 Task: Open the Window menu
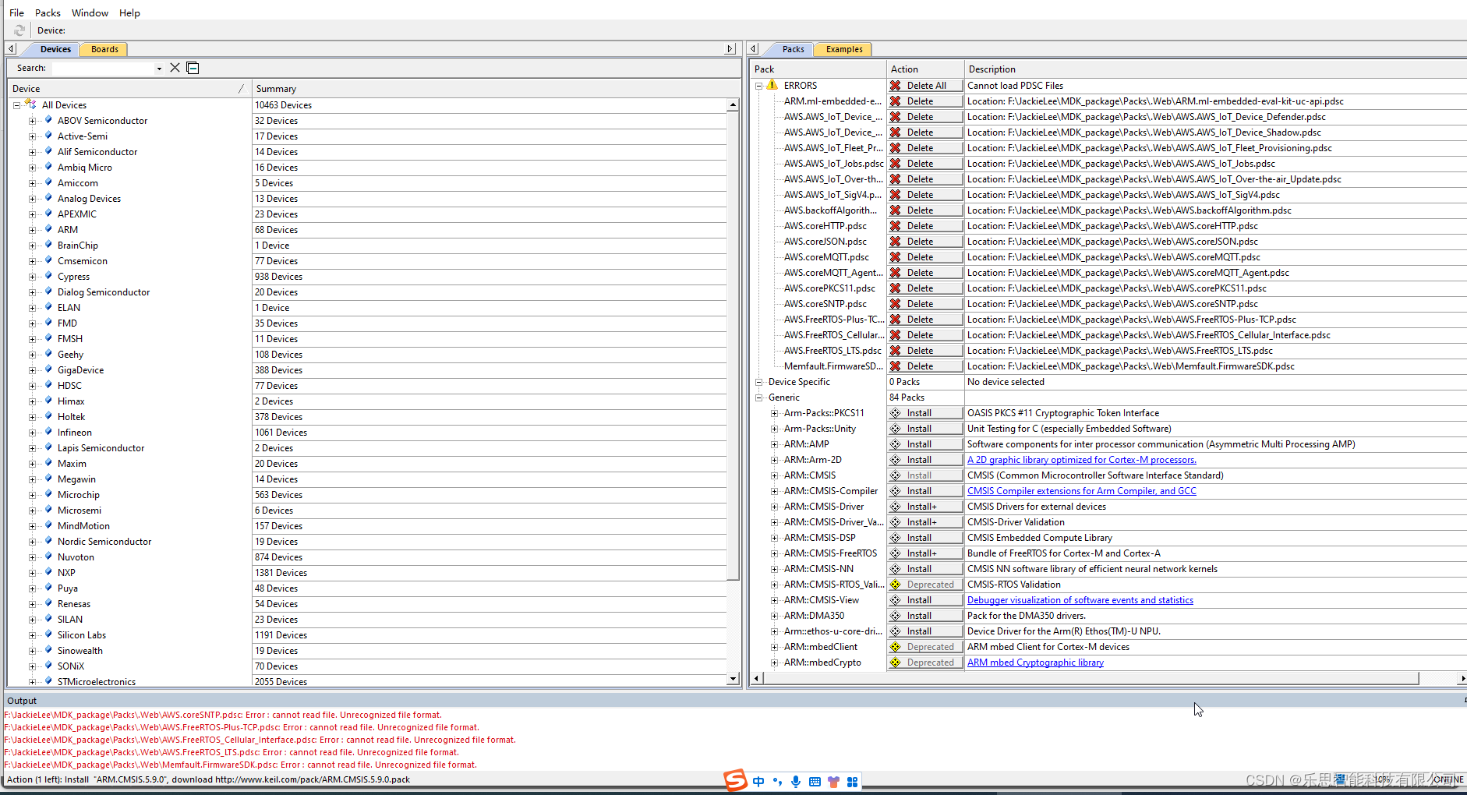coord(90,12)
